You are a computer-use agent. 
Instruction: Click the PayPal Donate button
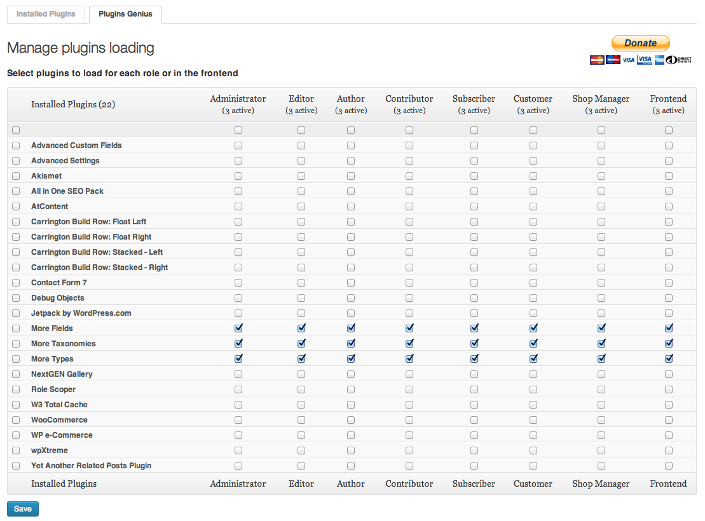coord(640,43)
